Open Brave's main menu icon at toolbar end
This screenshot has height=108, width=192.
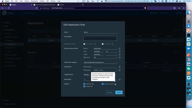click(x=184, y=8)
